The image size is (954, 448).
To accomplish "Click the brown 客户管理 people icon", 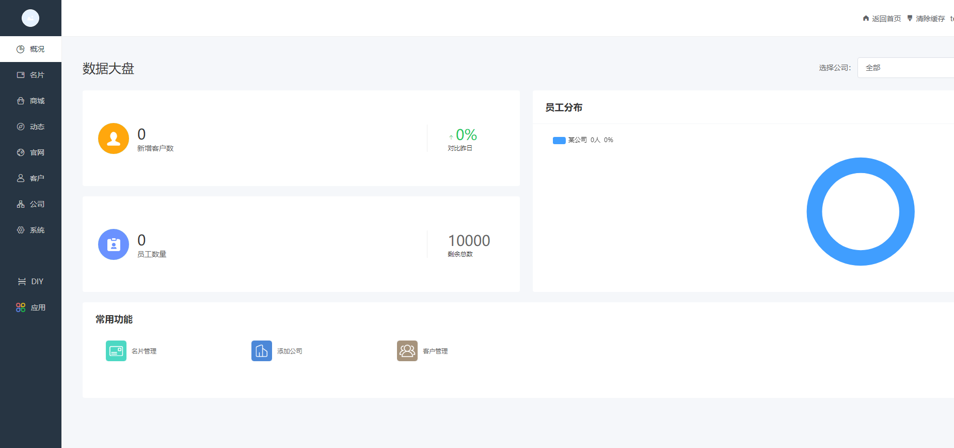I will [x=407, y=351].
